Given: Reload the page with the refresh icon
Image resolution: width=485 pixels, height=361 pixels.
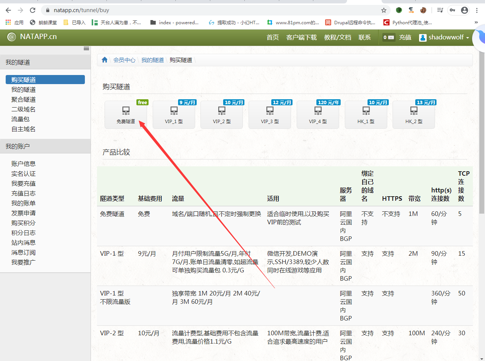Looking at the screenshot, I should tap(33, 10).
